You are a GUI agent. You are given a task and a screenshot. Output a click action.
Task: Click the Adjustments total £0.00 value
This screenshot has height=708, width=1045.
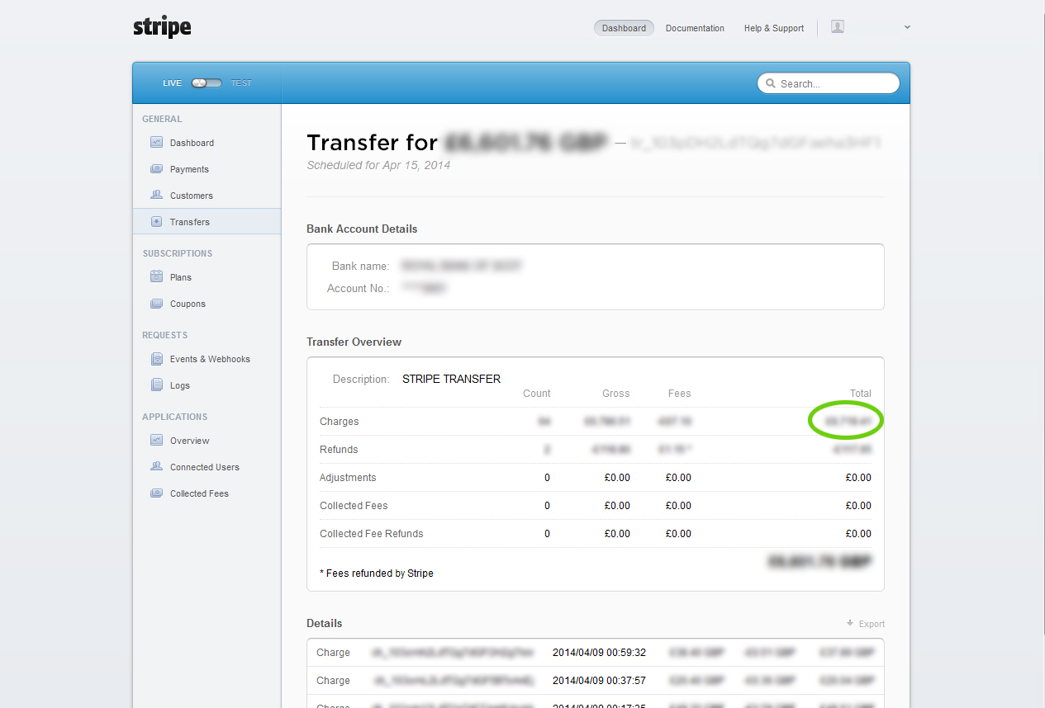click(x=858, y=478)
